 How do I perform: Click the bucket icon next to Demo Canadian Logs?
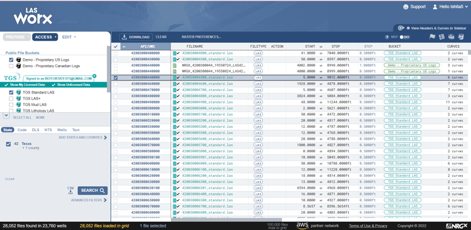18,66
